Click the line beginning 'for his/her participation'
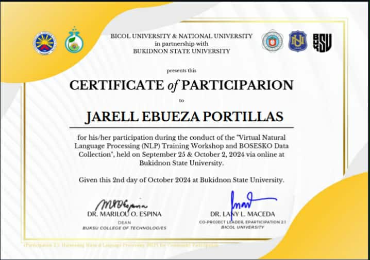The image size is (370, 260). point(181,137)
